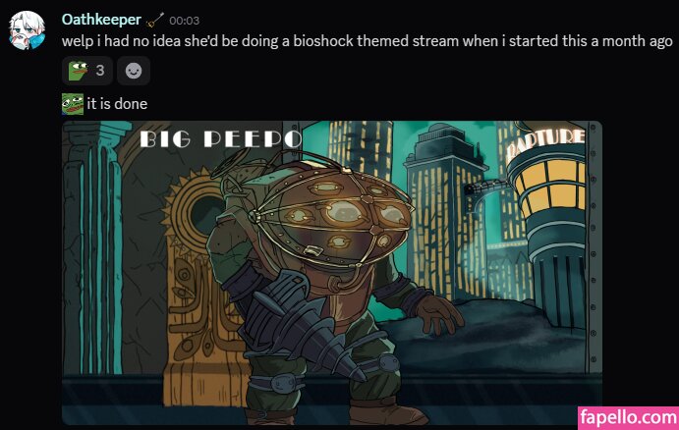Open the add reaction smiley button
Viewport: 679px width, 430px height.
134,70
